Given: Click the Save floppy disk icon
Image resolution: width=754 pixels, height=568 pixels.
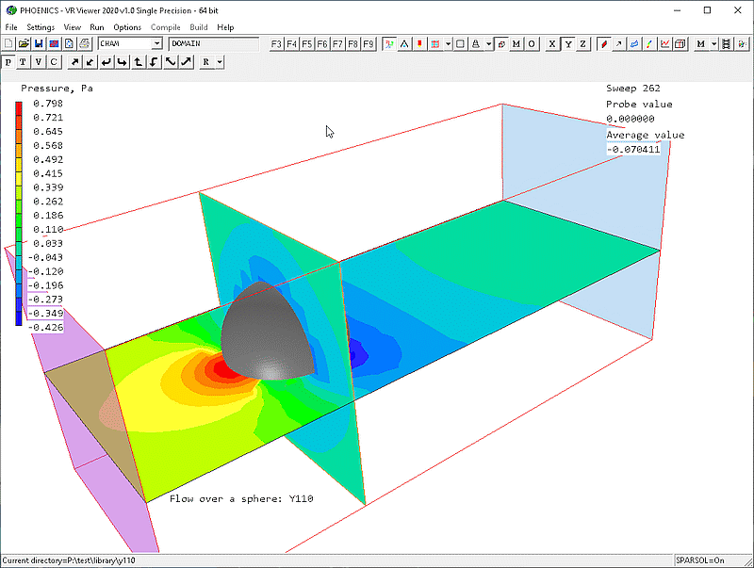Looking at the screenshot, I should click(x=39, y=44).
